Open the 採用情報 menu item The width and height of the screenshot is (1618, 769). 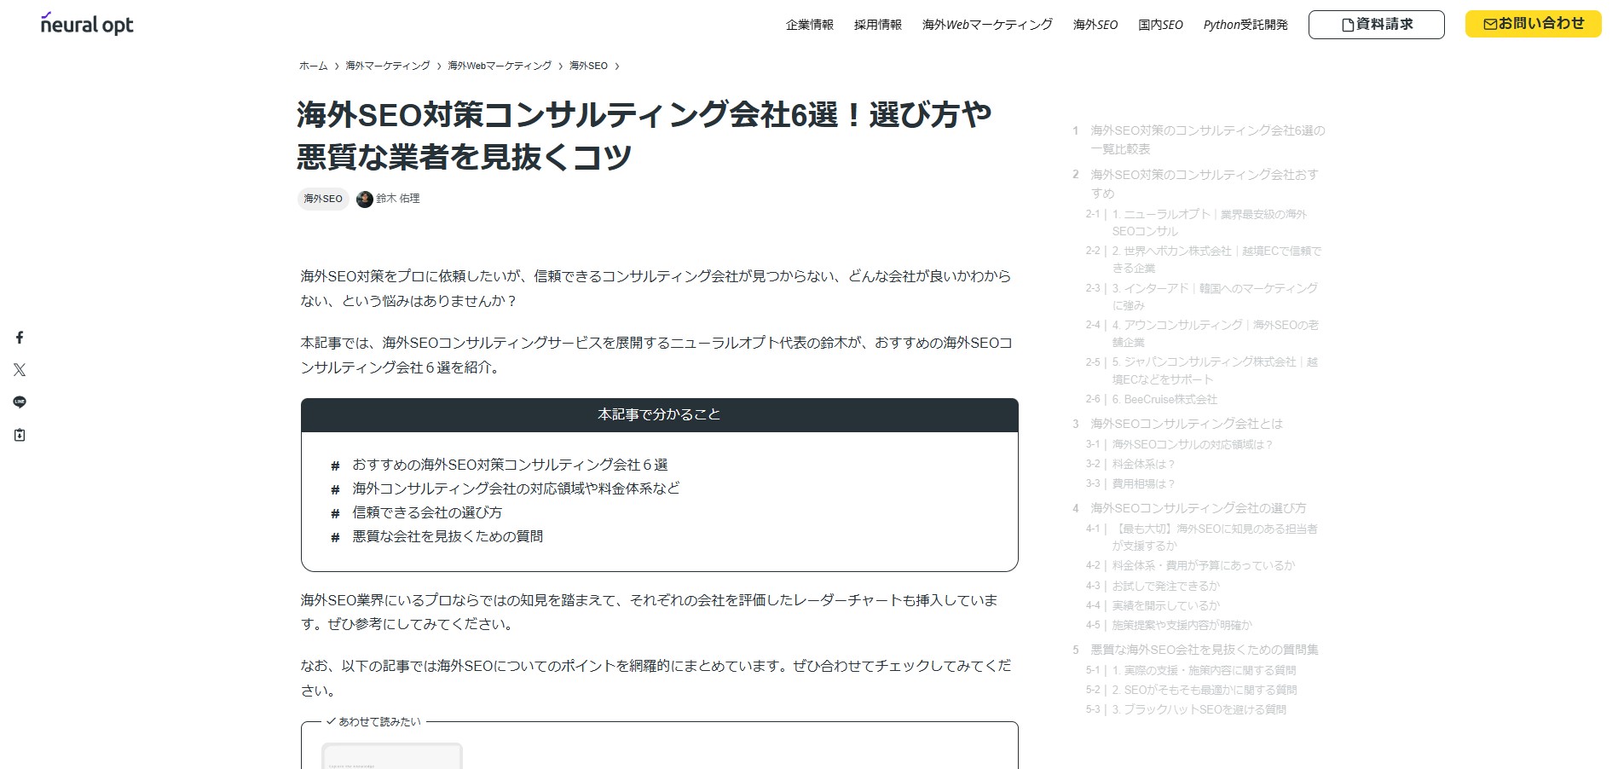(877, 25)
